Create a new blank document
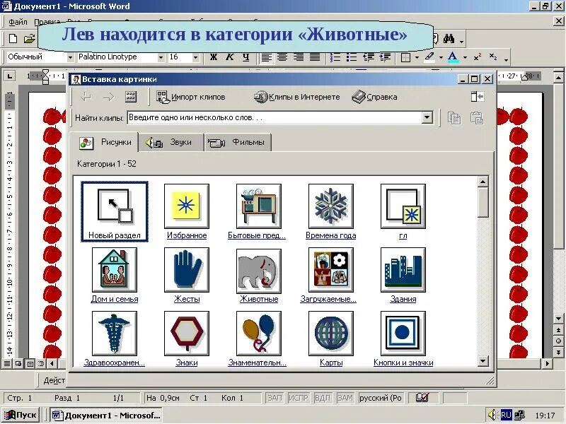This screenshot has height=424, width=566. tap(13, 39)
